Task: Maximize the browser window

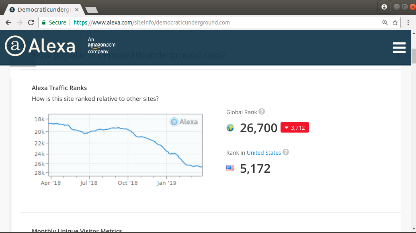Action: coord(405,7)
